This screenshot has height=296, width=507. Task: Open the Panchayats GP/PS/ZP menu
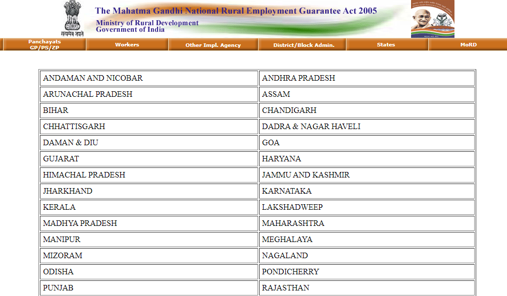(44, 44)
